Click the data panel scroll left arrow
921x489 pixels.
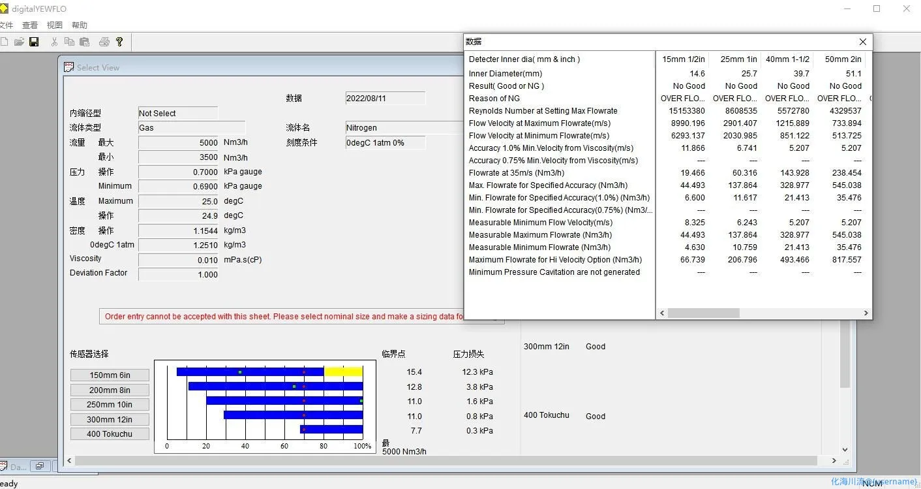tap(662, 313)
